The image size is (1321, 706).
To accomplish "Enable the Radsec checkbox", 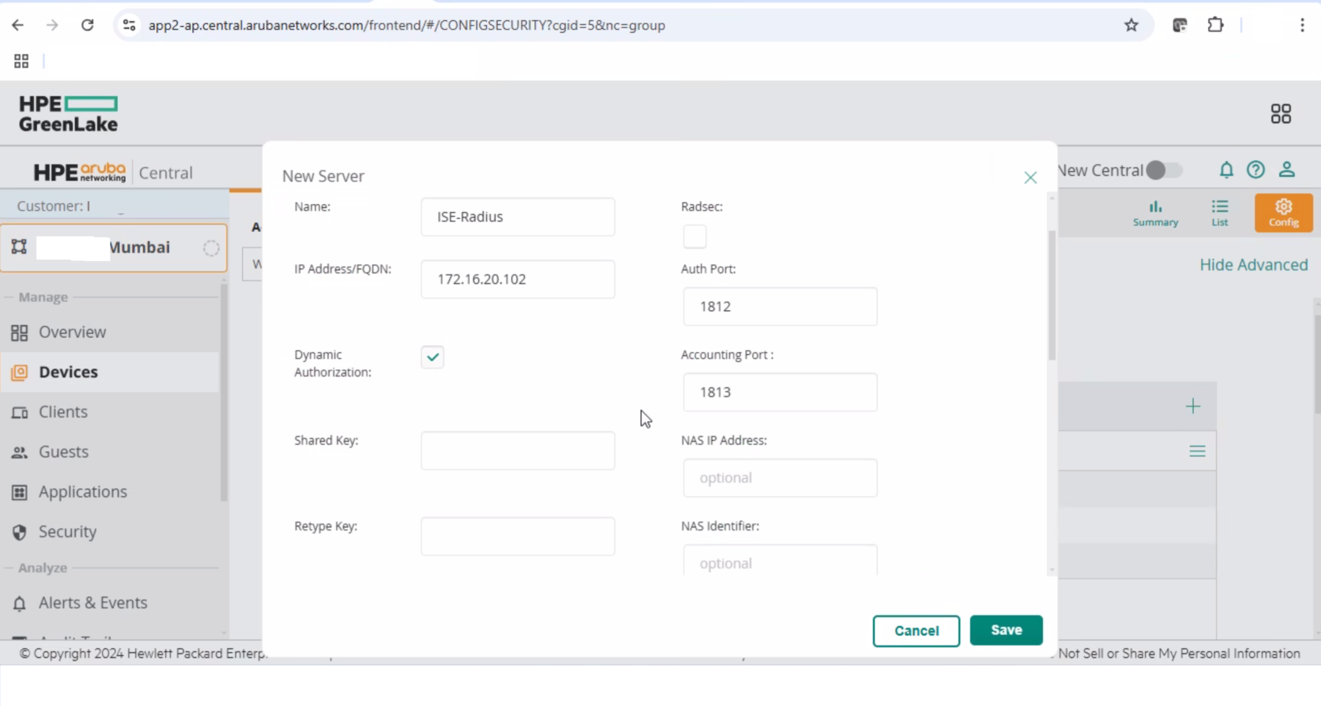I will coord(694,236).
